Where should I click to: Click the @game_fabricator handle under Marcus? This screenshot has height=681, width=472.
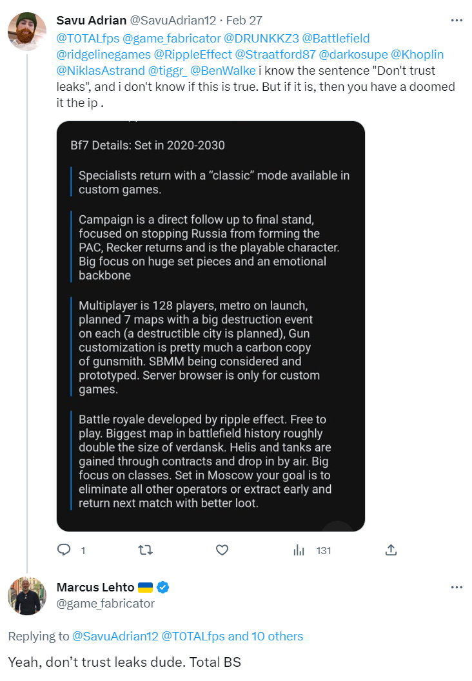coord(106,604)
